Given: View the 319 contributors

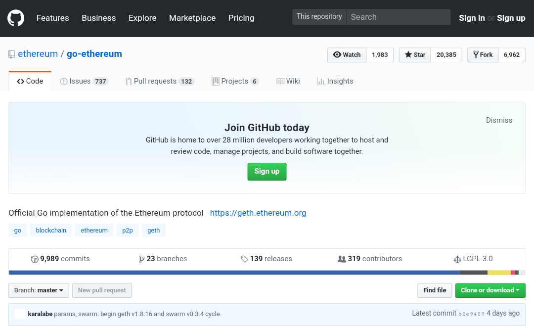Looking at the screenshot, I should point(370,259).
